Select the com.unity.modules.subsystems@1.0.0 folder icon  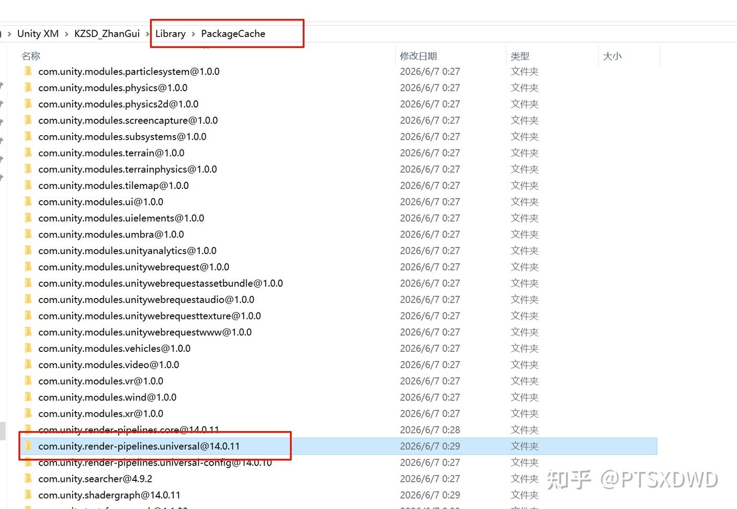28,137
